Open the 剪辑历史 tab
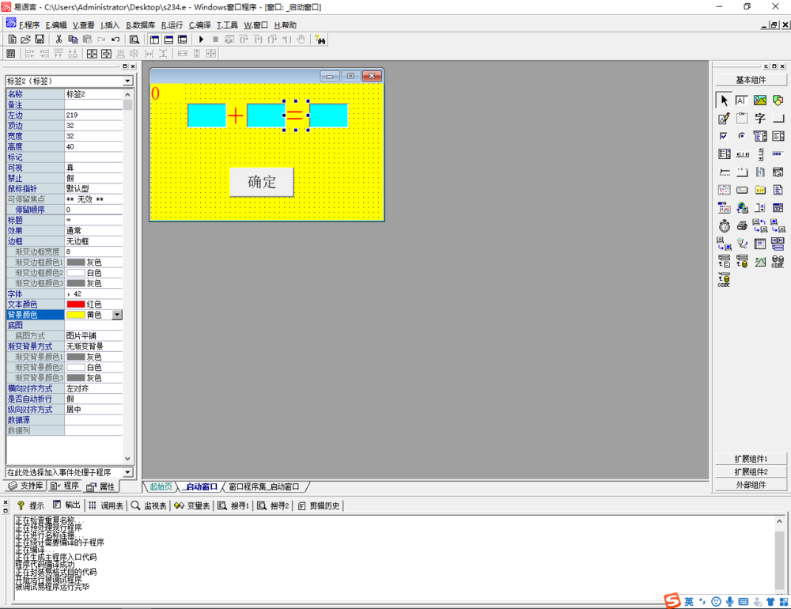 coord(320,505)
